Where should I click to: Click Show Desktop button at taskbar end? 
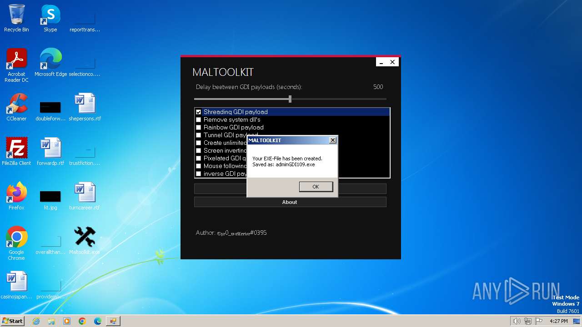tap(577, 321)
